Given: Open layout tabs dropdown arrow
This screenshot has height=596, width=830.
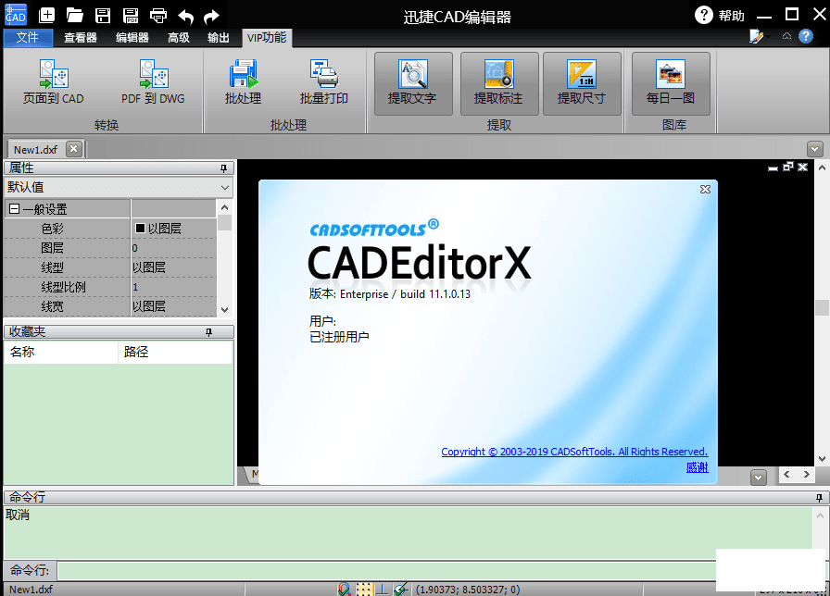Looking at the screenshot, I should tap(758, 478).
